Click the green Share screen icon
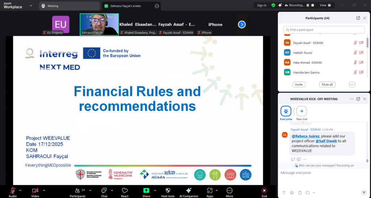Image resolution: width=371 pixels, height=198 pixels. point(146,190)
